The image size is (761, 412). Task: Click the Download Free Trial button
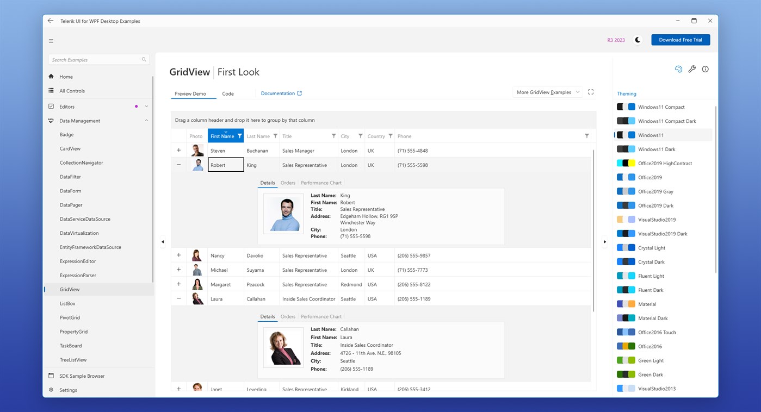pos(680,39)
